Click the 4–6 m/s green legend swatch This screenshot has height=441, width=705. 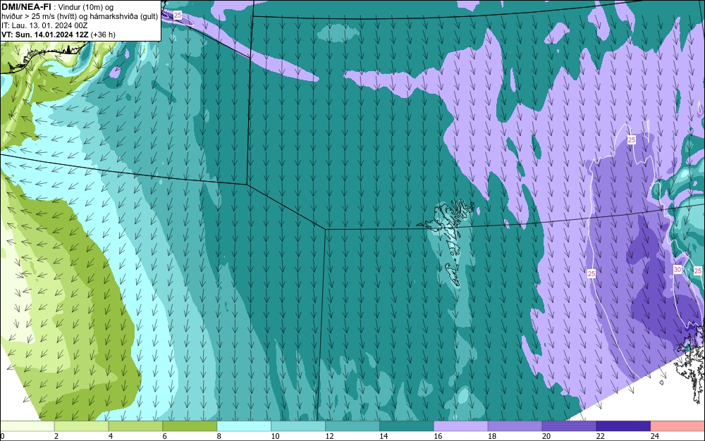pos(135,426)
